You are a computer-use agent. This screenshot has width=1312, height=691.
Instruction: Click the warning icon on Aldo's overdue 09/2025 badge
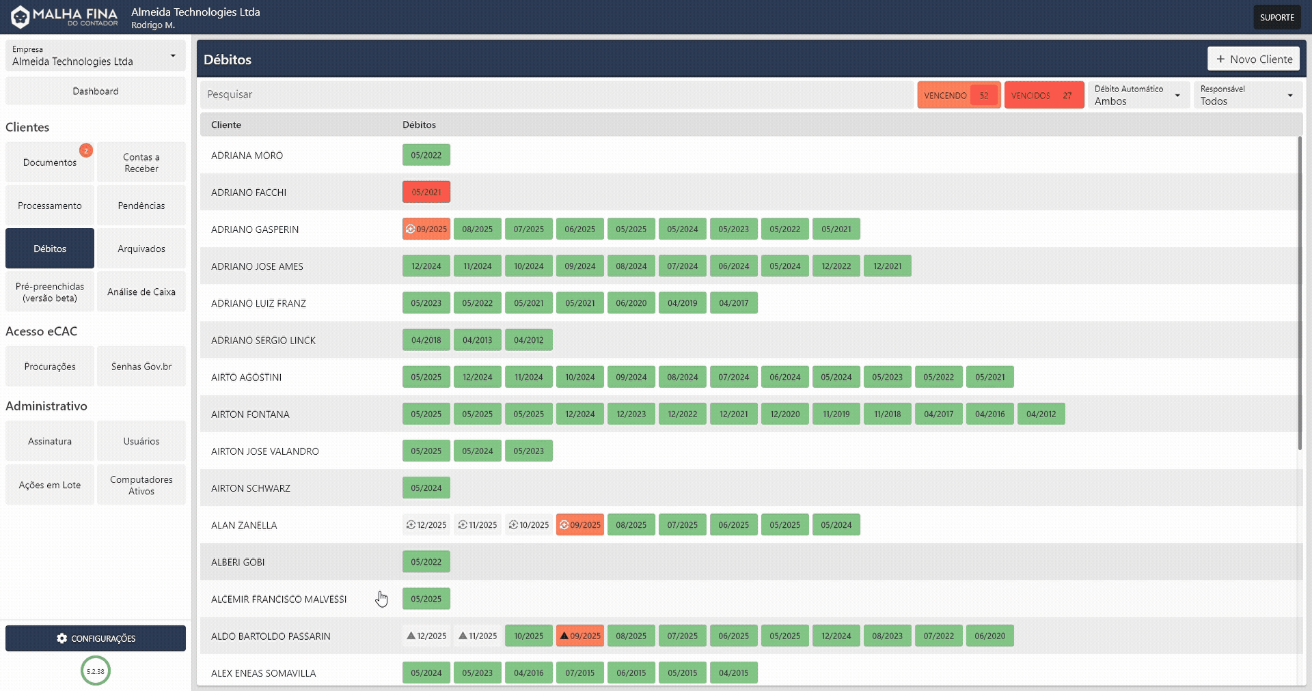pyautogui.click(x=564, y=635)
